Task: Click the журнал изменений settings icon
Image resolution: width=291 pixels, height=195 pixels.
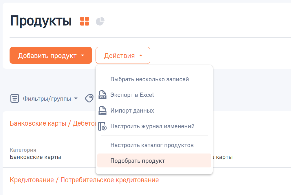Action: point(102,126)
